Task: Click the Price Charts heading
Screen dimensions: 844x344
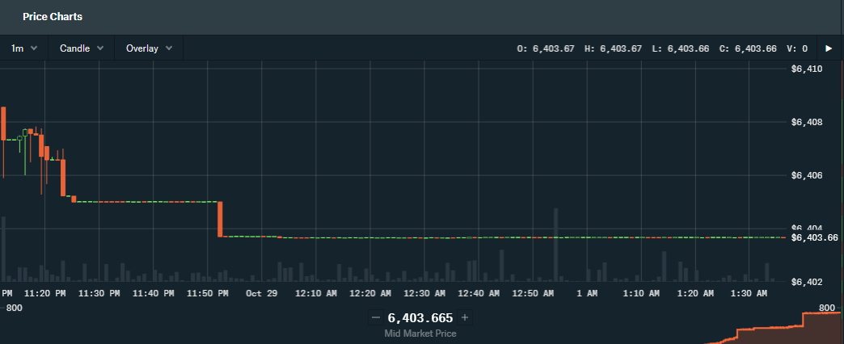Action: pos(53,17)
